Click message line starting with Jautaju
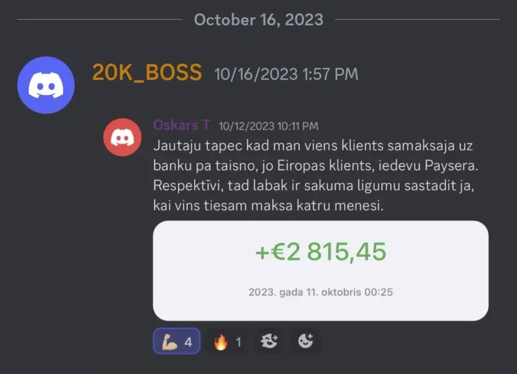Screen dimensions: 517x374 click(313, 146)
